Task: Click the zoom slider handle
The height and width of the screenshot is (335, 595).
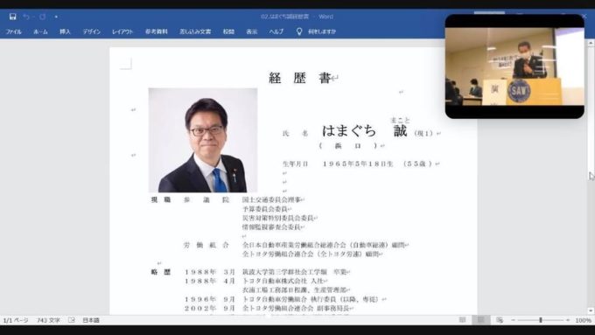Action: [541, 320]
